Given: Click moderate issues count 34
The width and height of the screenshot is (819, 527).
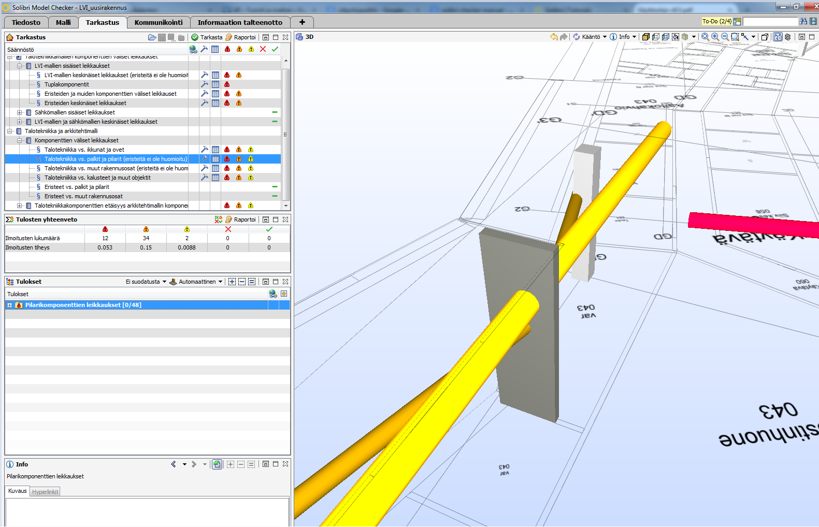Looking at the screenshot, I should [146, 238].
